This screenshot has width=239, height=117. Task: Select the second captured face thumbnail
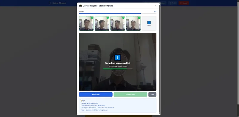pos(102,24)
